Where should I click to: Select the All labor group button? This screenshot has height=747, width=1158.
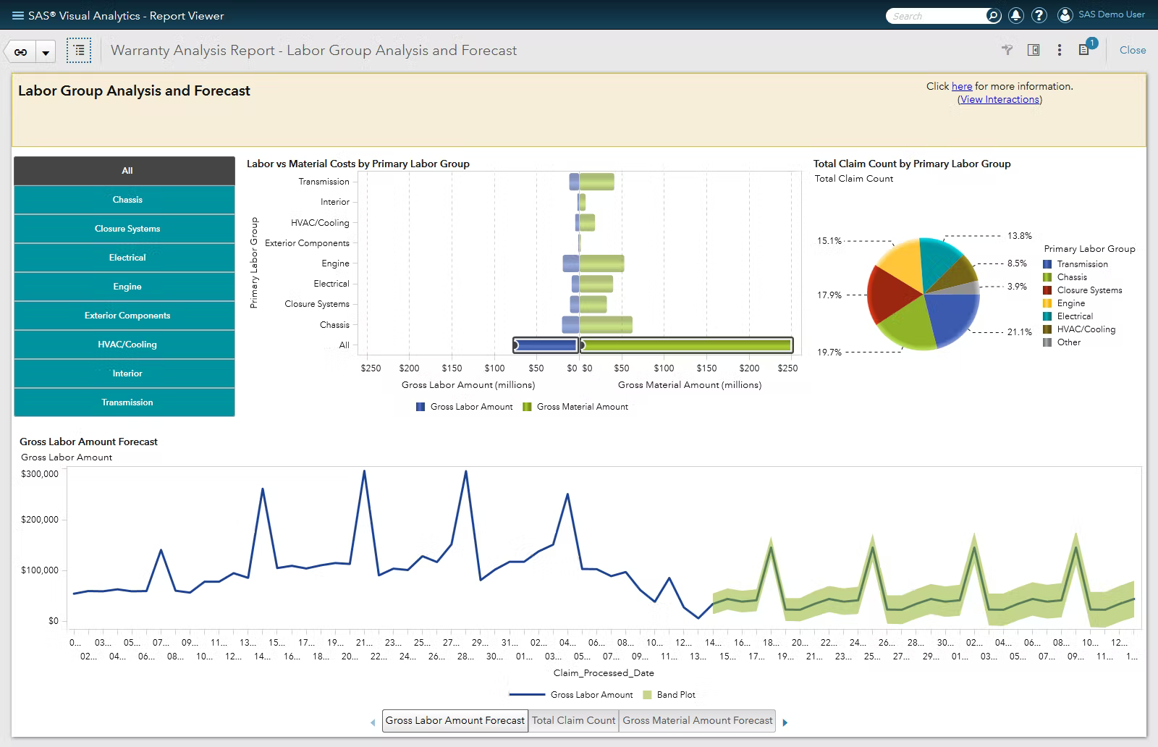[124, 171]
